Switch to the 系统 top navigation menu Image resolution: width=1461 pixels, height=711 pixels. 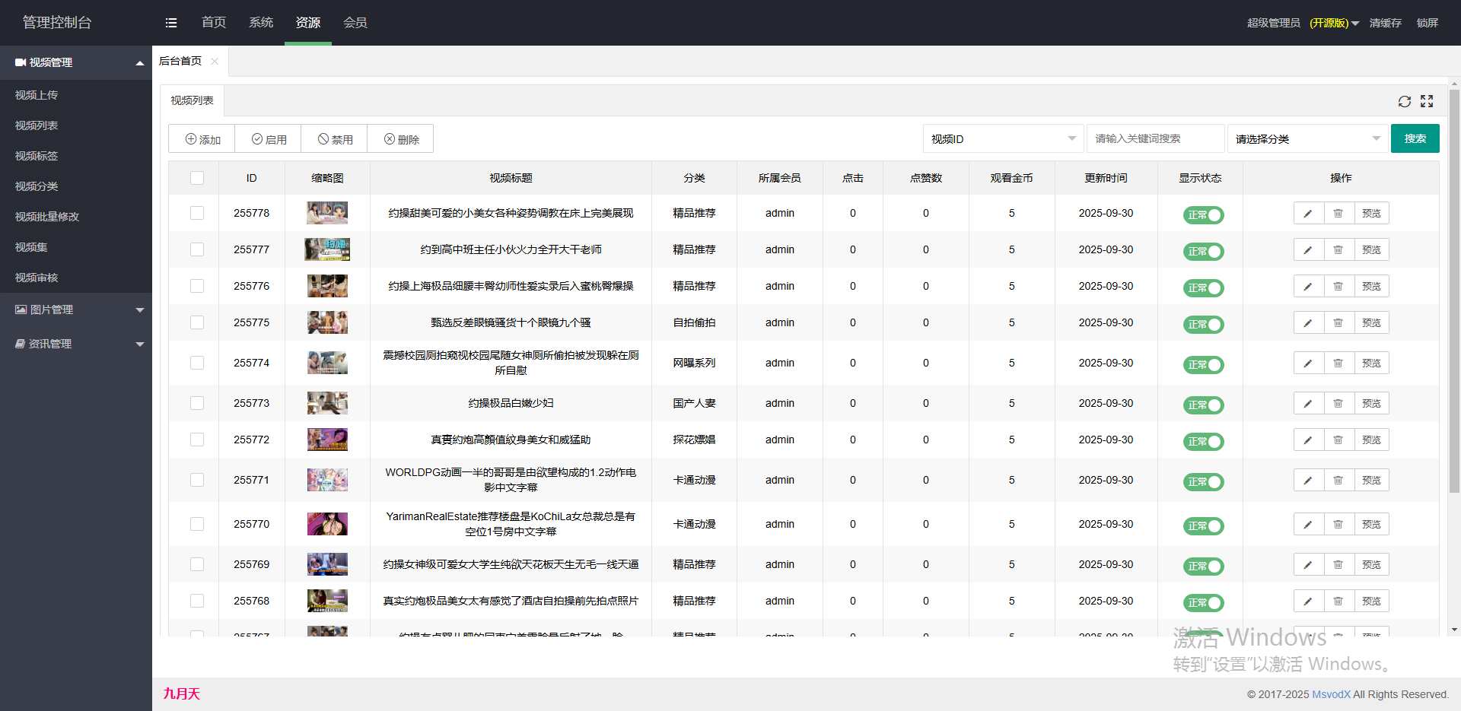[x=261, y=23]
